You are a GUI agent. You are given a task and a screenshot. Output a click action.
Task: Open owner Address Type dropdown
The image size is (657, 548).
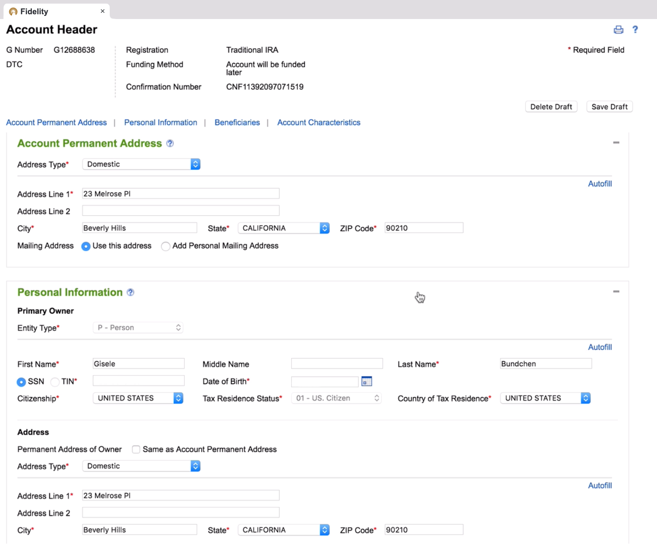click(142, 466)
